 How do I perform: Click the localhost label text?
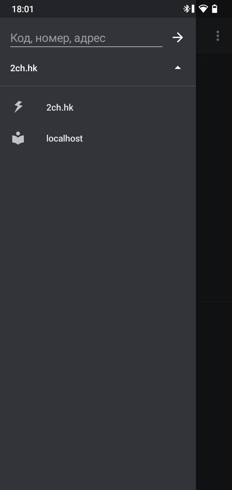click(x=64, y=138)
